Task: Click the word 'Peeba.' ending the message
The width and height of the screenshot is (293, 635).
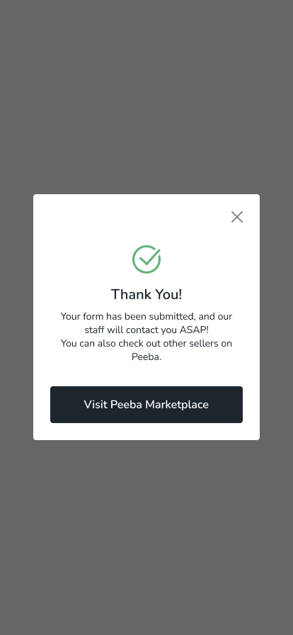Action: [x=146, y=357]
